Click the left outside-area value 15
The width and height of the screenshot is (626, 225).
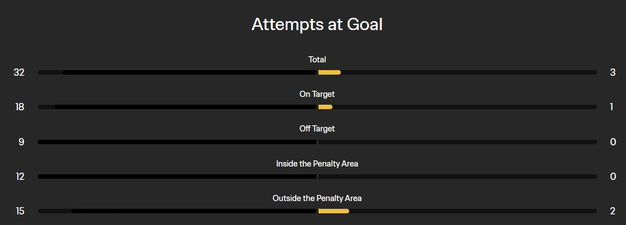point(20,211)
